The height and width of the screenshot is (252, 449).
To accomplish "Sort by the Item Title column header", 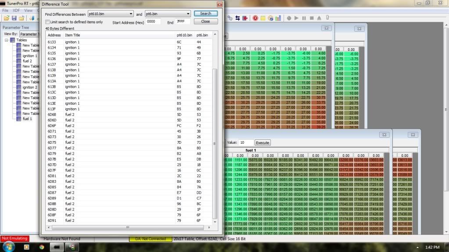I will 119,35.
